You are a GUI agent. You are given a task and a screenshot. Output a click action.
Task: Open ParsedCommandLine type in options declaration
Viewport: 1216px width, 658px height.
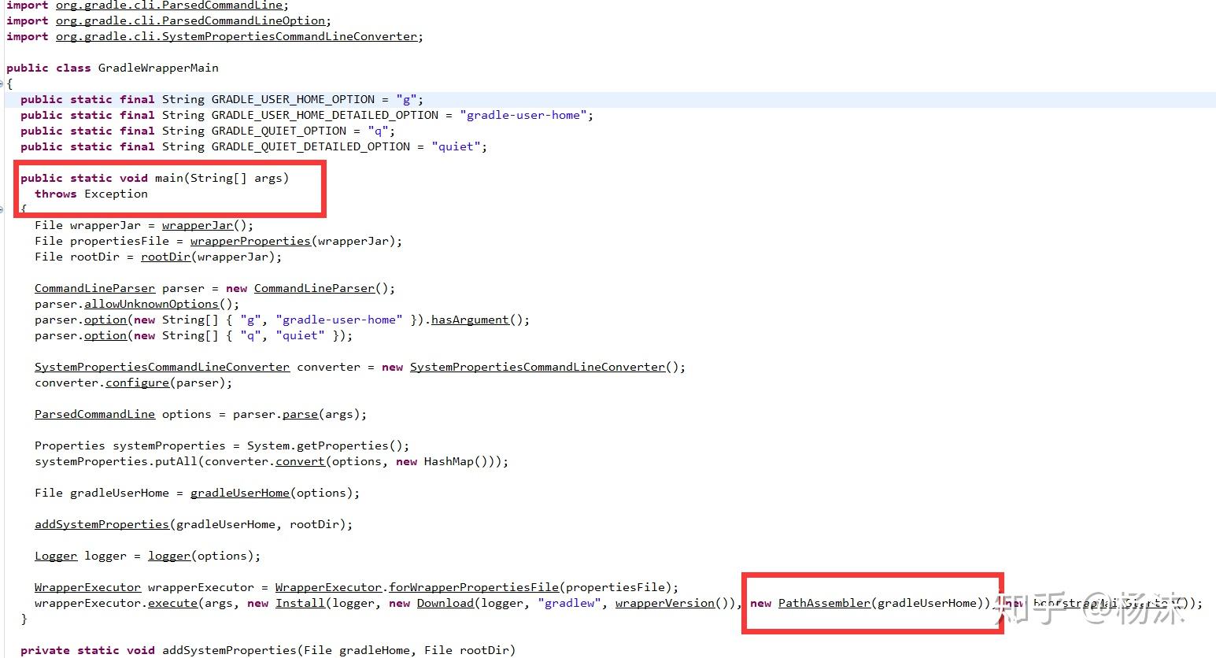pos(94,414)
